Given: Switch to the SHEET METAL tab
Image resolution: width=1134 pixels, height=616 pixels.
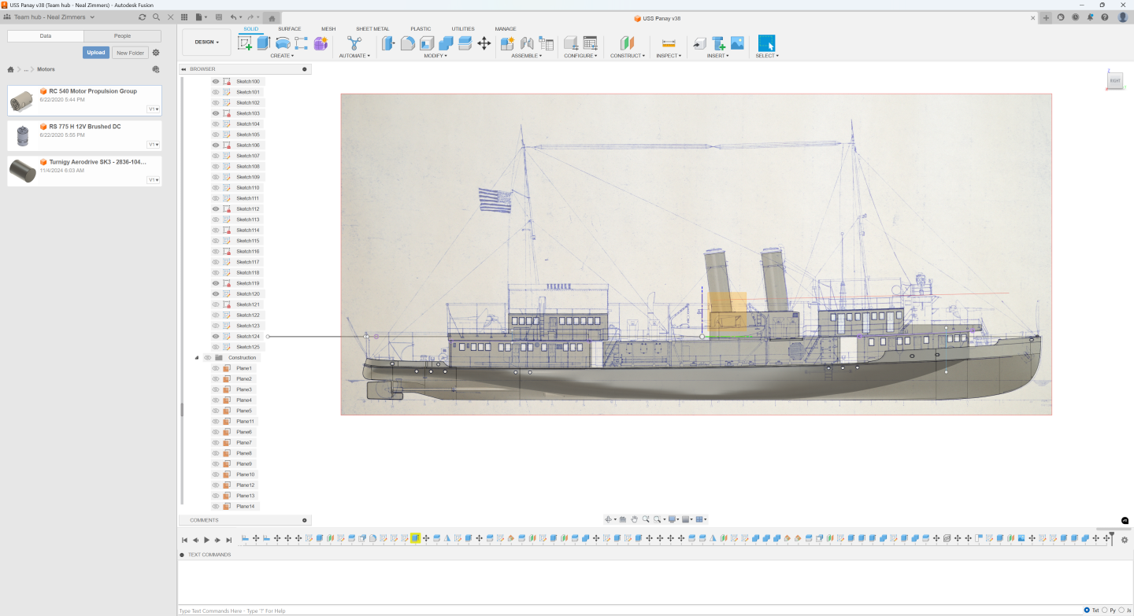Looking at the screenshot, I should point(372,29).
